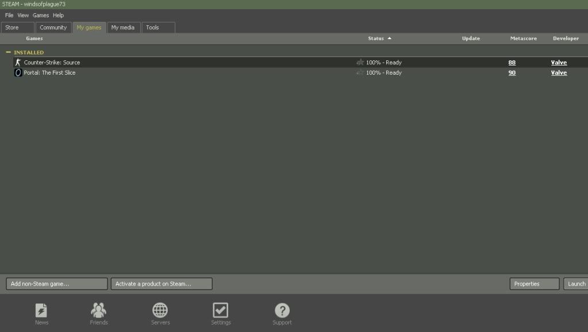Select the My games tab
This screenshot has height=332, width=588.
[x=89, y=28]
